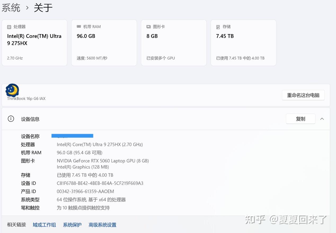Click the 设备信息 section header
The height and width of the screenshot is (233, 336).
pyautogui.click(x=166, y=119)
